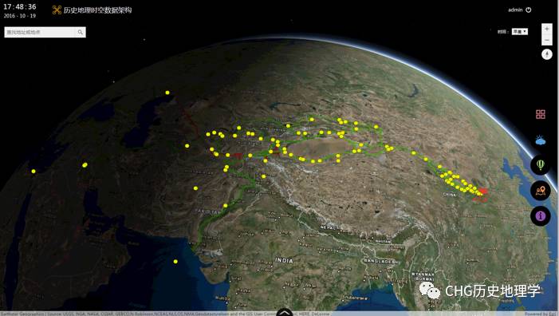This screenshot has height=316, width=559.
Task: Click the magnifier search icon
Action: [x=81, y=32]
